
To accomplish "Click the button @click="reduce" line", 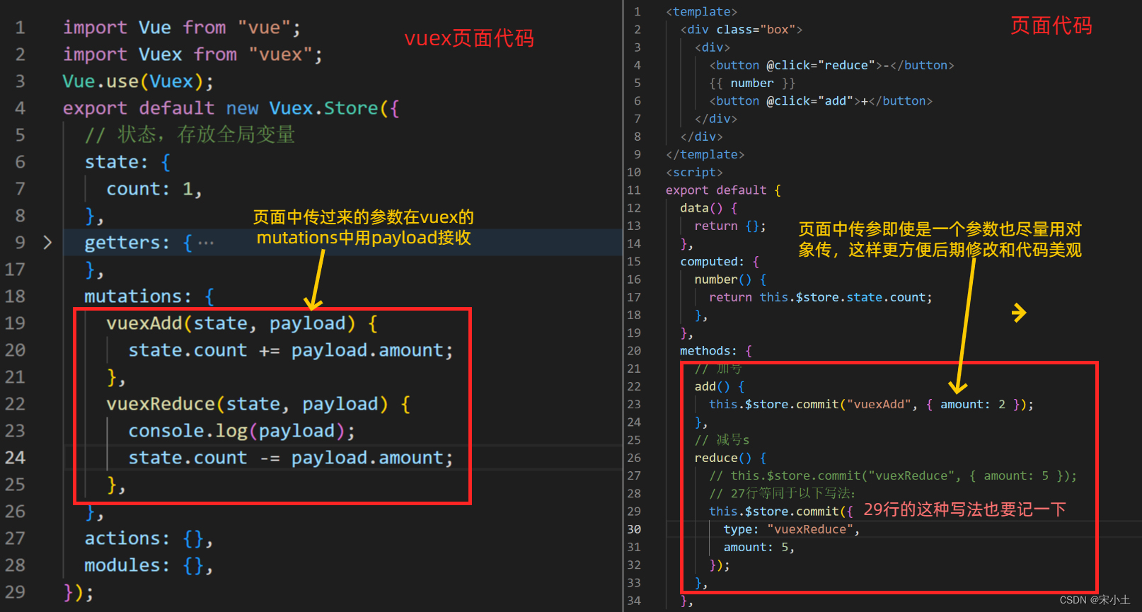I will point(831,65).
